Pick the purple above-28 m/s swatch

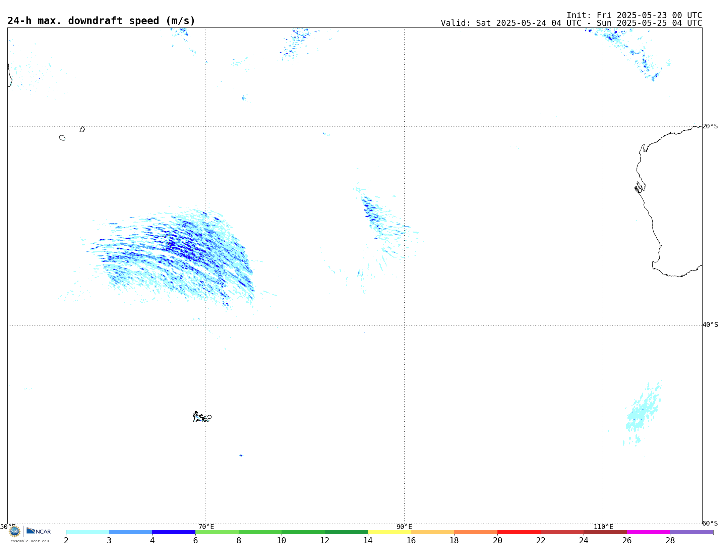692,532
